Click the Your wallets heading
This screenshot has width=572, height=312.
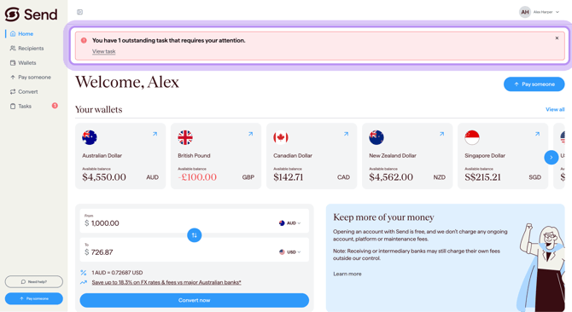coord(98,110)
